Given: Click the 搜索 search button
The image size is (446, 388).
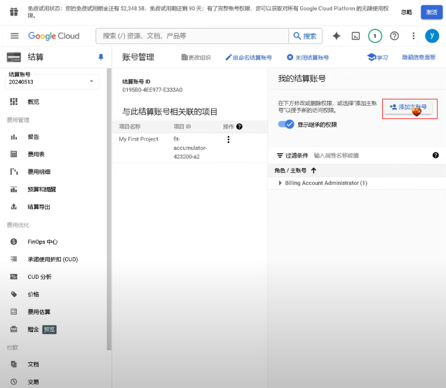Looking at the screenshot, I should (x=305, y=36).
